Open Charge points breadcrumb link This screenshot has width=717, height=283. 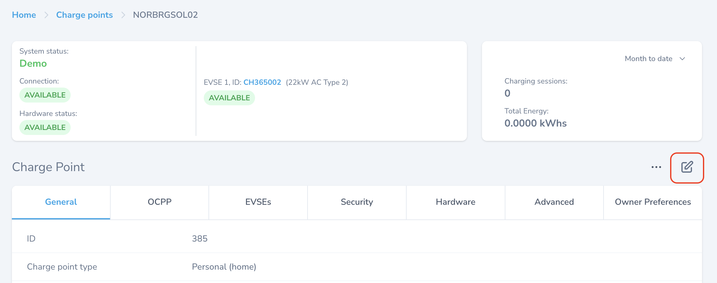(x=84, y=15)
